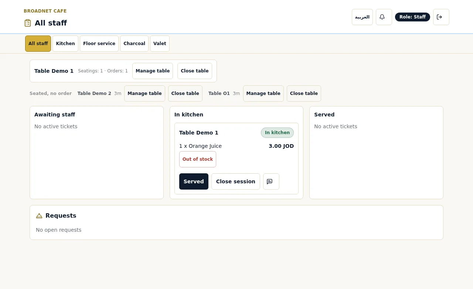Click the Role: Staff badge

pyautogui.click(x=412, y=17)
